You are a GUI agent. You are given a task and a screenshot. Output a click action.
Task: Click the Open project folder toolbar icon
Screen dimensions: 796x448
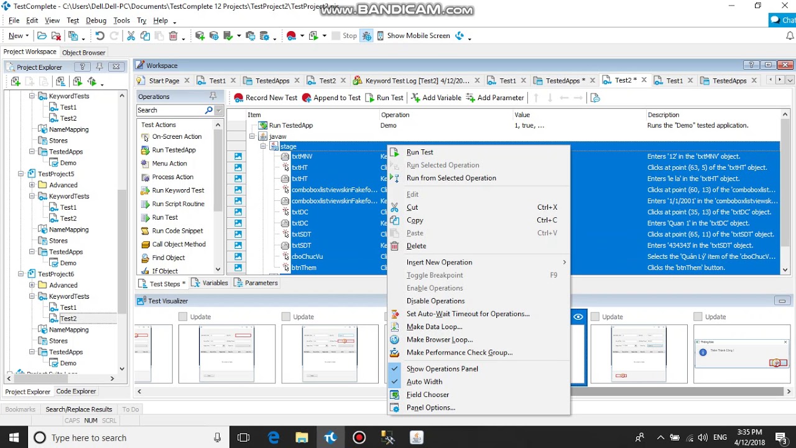point(42,36)
